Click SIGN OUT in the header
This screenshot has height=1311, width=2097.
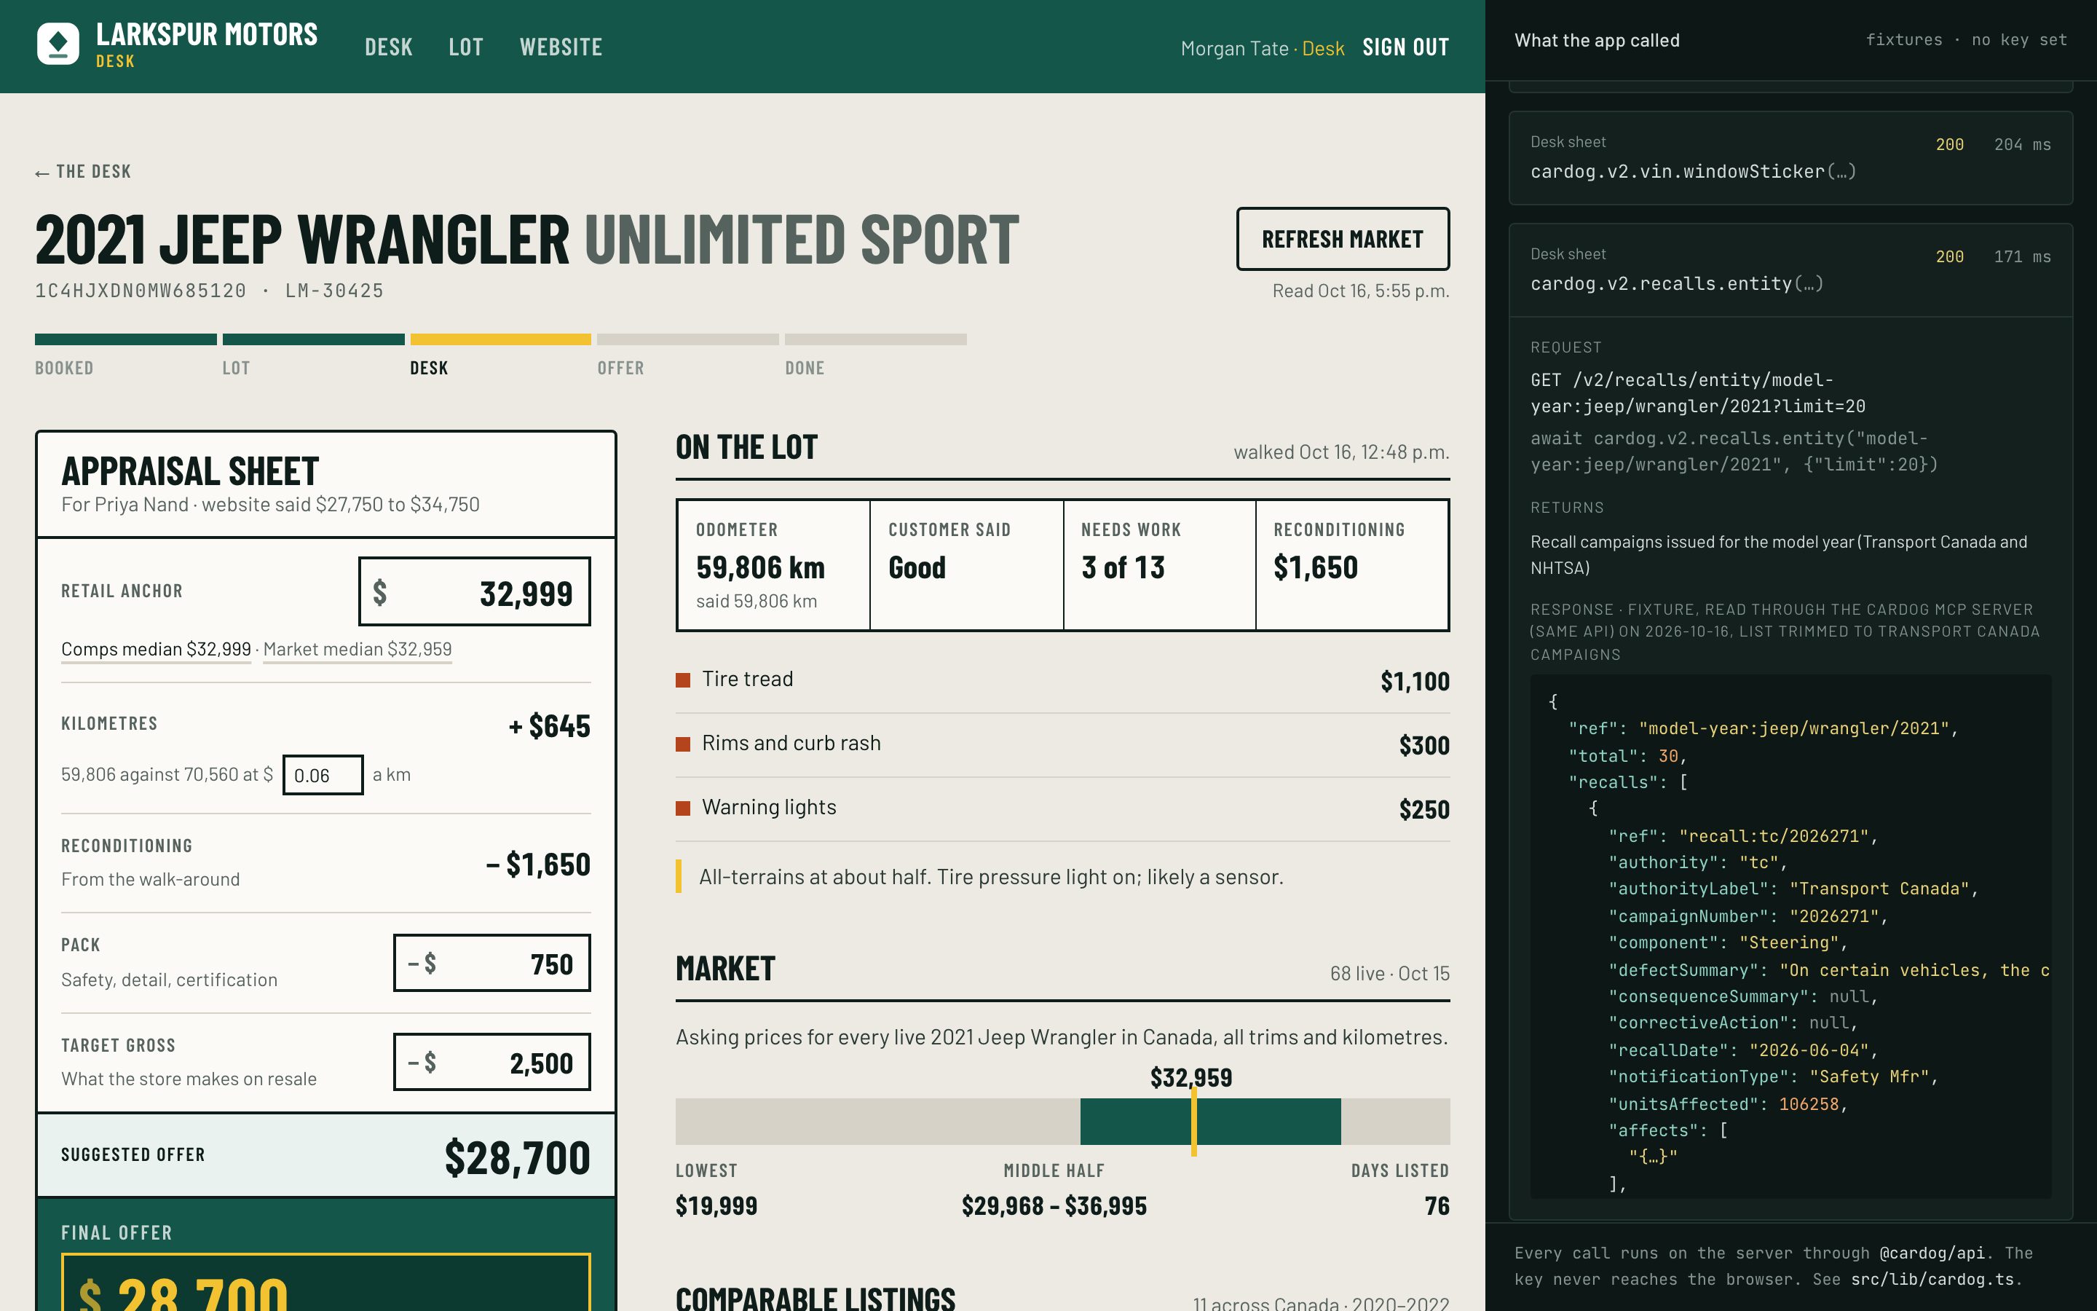tap(1405, 47)
